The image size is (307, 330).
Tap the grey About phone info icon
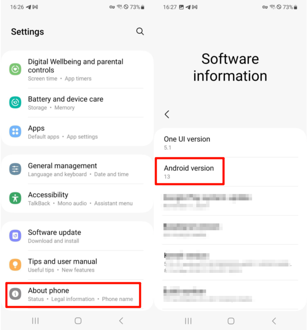pyautogui.click(x=15, y=294)
